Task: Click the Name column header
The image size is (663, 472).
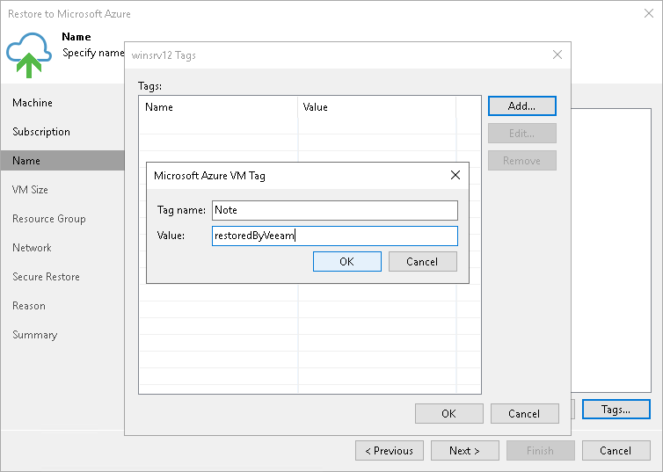Action: (x=219, y=107)
